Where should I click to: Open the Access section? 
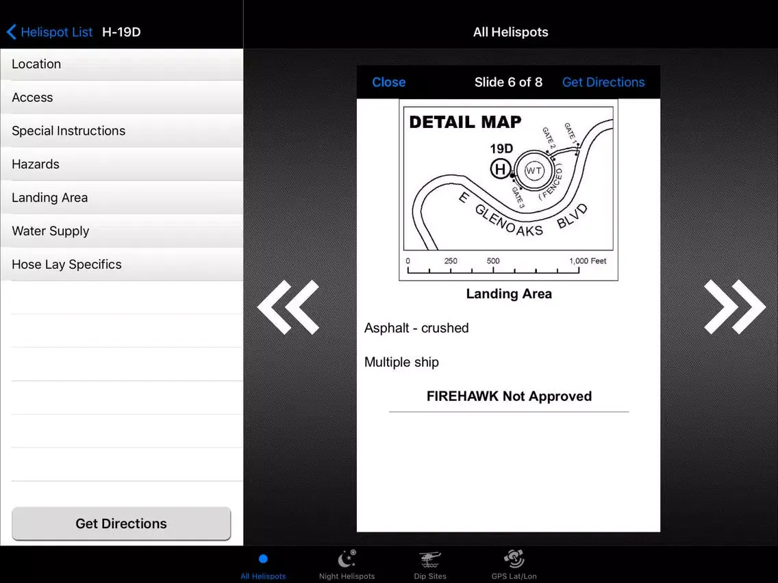click(x=122, y=98)
